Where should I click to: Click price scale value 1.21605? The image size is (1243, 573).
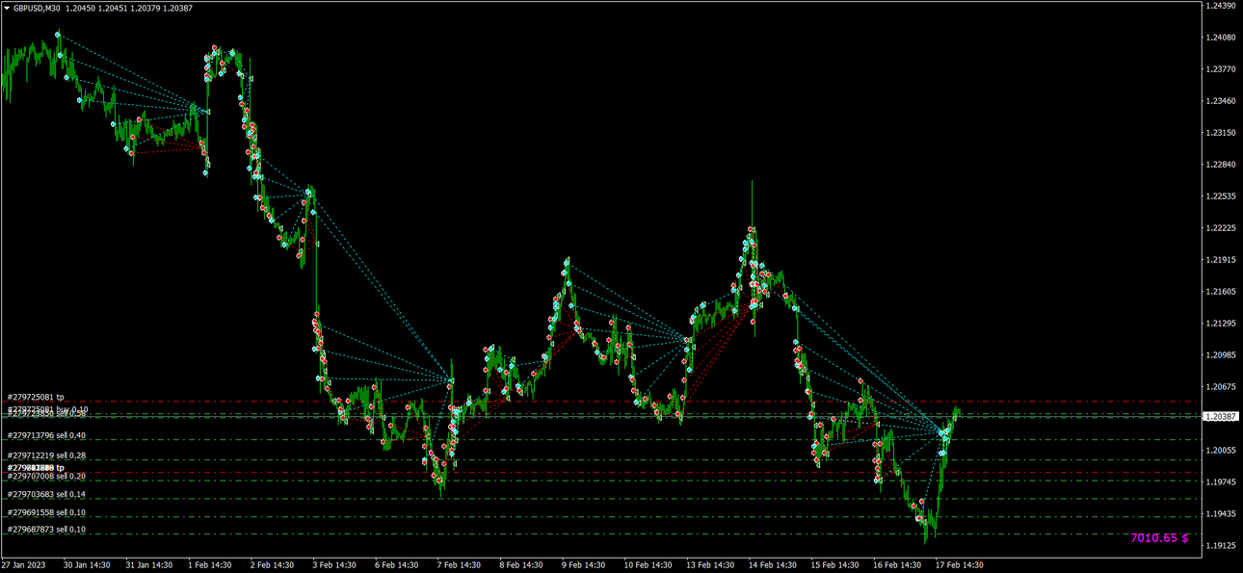pyautogui.click(x=1220, y=292)
